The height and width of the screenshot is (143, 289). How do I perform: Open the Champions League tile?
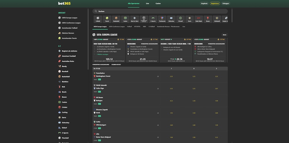tap(144, 19)
